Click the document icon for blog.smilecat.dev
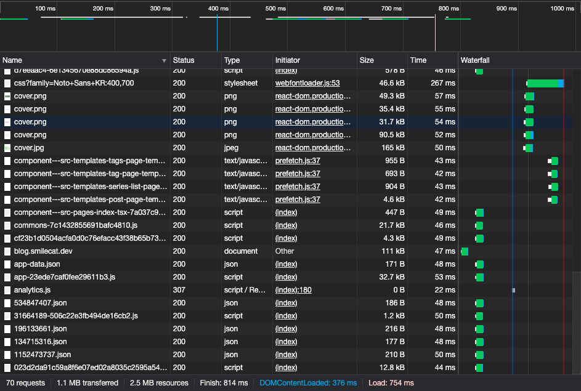 pyautogui.click(x=7, y=251)
